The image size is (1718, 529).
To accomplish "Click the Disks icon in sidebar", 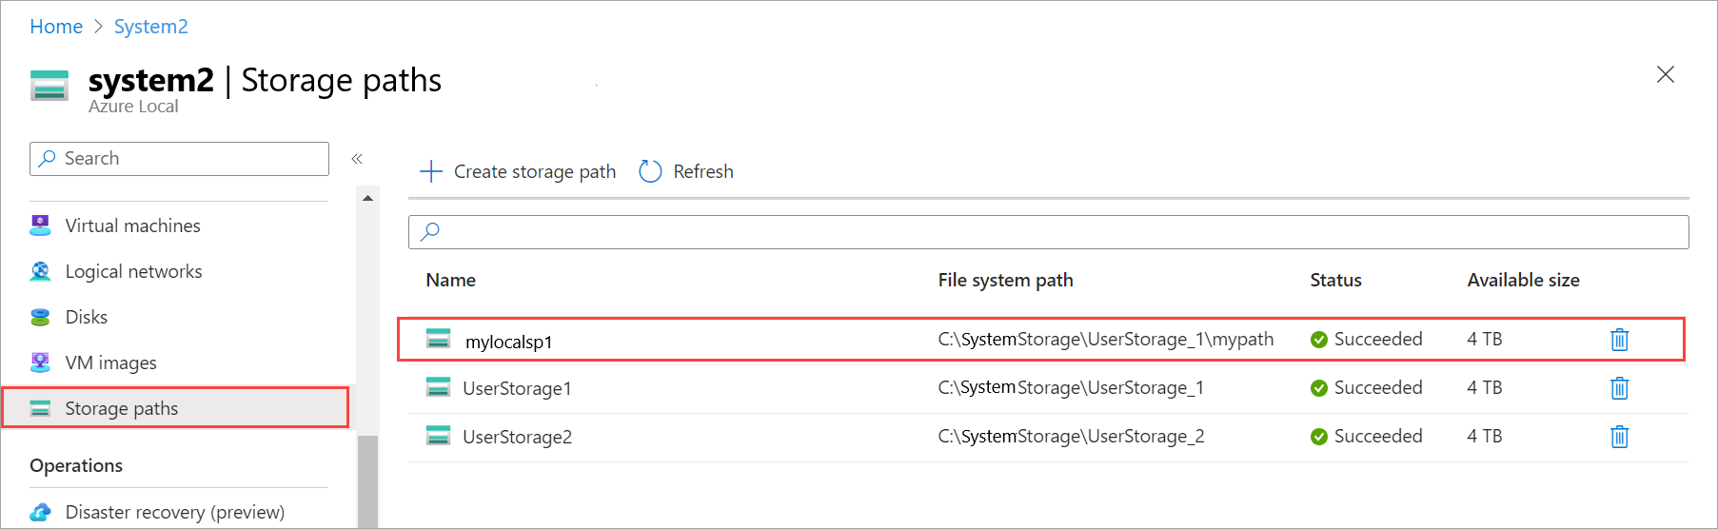I will coord(40,317).
